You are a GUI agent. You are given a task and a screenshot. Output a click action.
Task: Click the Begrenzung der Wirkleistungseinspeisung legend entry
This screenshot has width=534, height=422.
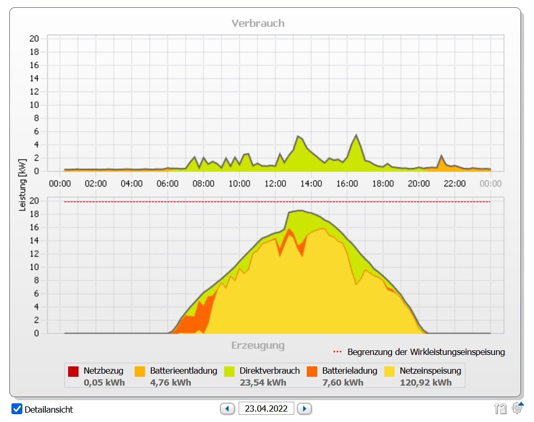pos(426,352)
